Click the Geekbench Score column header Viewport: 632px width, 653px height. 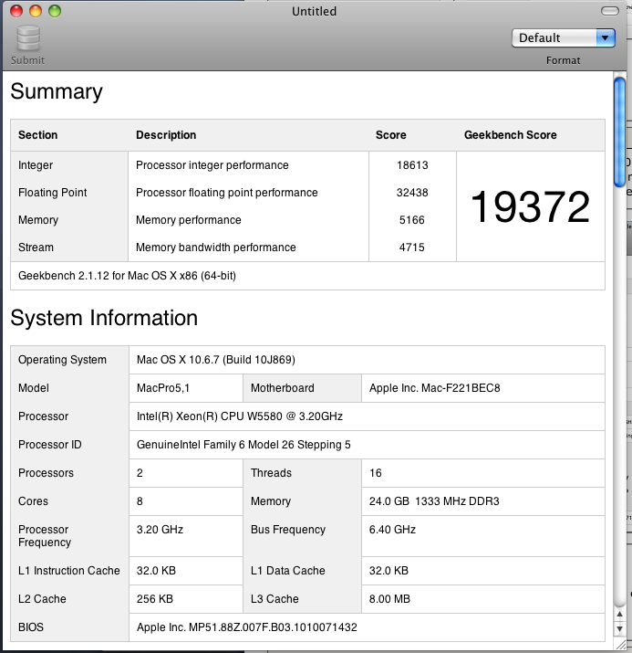tap(510, 135)
